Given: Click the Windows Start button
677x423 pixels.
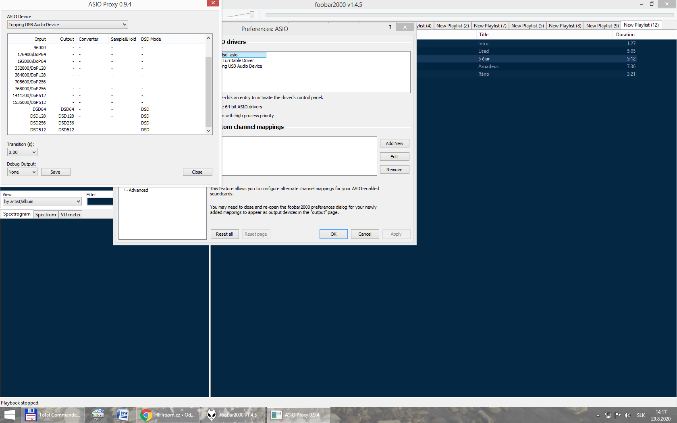Looking at the screenshot, I should pos(9,415).
